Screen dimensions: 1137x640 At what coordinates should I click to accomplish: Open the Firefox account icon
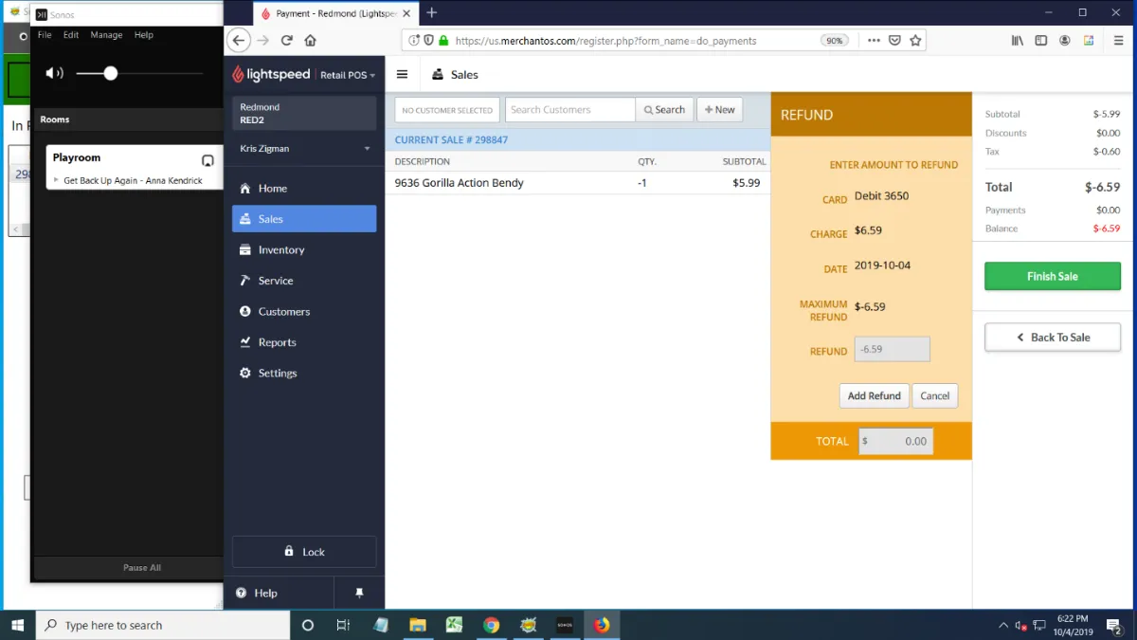(1065, 41)
